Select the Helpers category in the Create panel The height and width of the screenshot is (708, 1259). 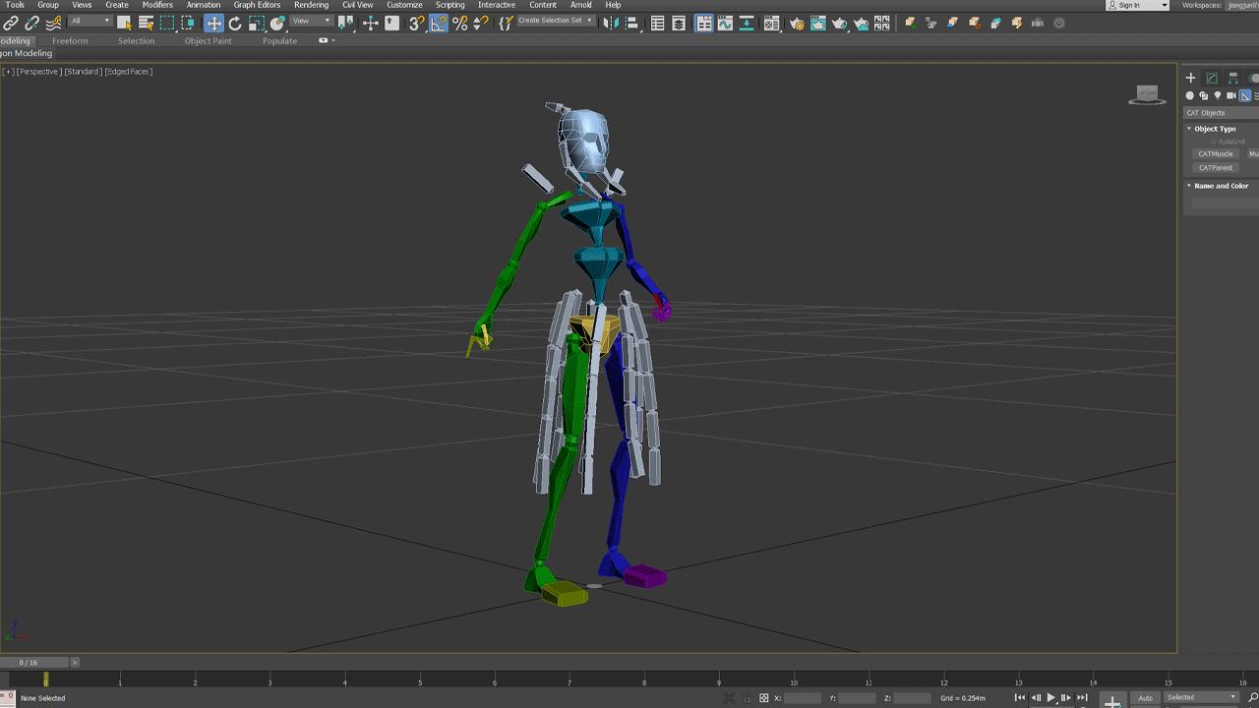pos(1245,95)
